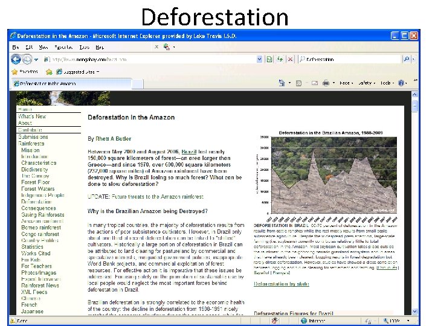
Task: Click Rainforest News in the sidebar
Action: click(40, 285)
